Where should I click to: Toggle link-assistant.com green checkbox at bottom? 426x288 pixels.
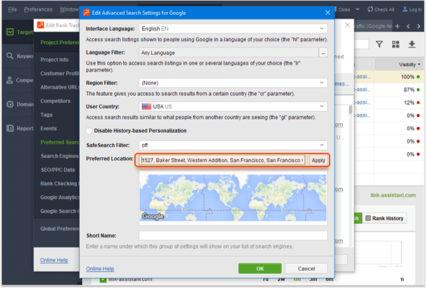(103, 279)
